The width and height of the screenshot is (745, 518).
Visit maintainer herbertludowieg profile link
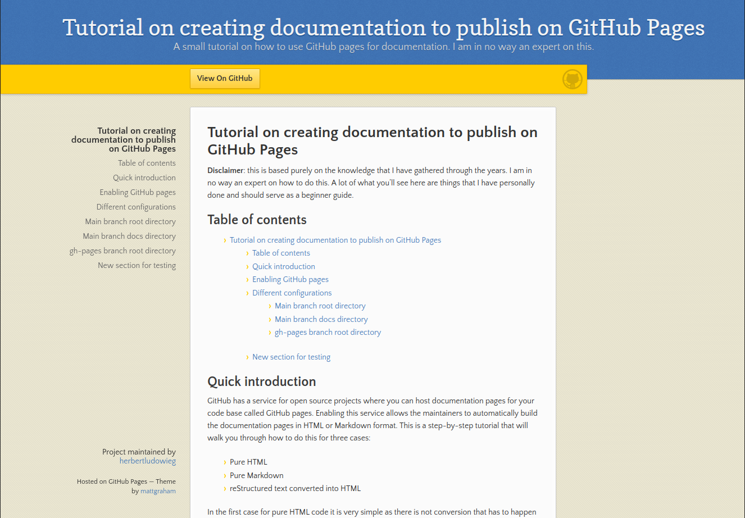[148, 461]
